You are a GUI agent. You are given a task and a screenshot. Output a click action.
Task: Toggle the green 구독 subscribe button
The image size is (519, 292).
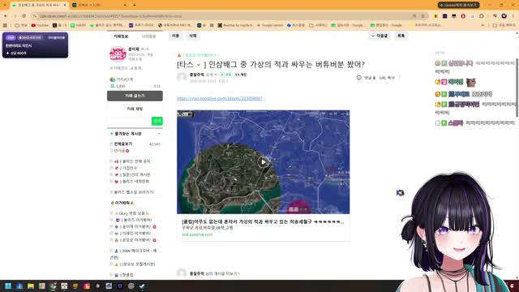coord(226,75)
